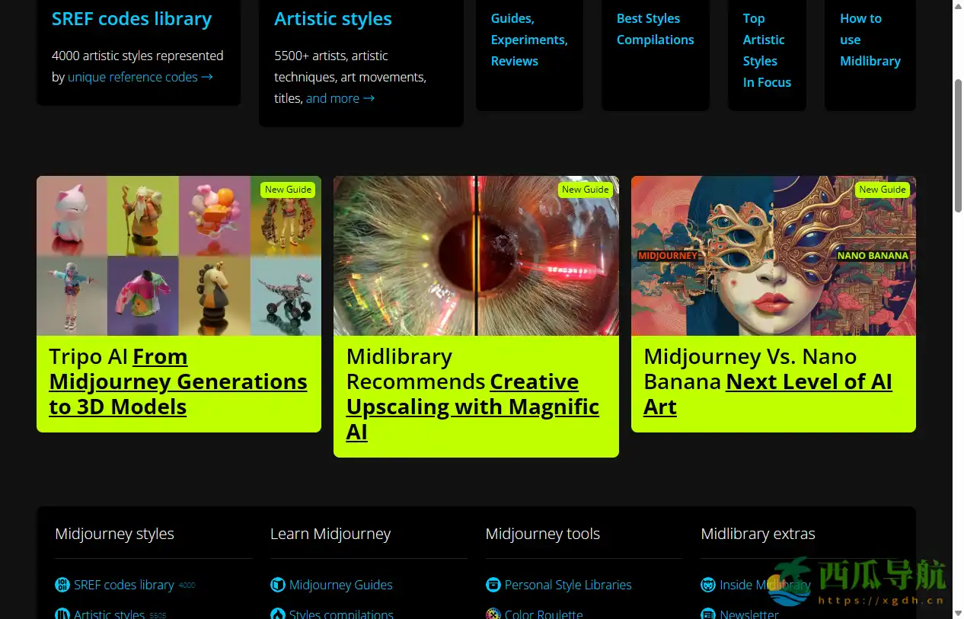964x619 pixels.
Task: Click the Midjourney Guides book icon
Action: tap(278, 585)
